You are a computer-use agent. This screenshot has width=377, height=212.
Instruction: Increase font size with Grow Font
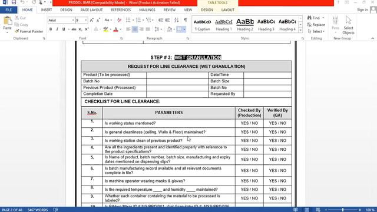pyautogui.click(x=92, y=20)
